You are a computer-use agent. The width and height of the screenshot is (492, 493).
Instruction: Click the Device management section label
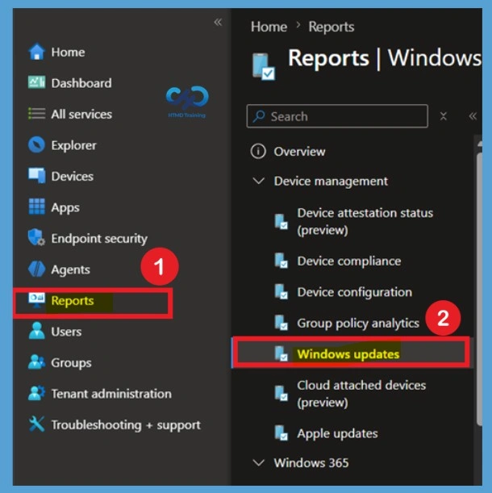(331, 181)
